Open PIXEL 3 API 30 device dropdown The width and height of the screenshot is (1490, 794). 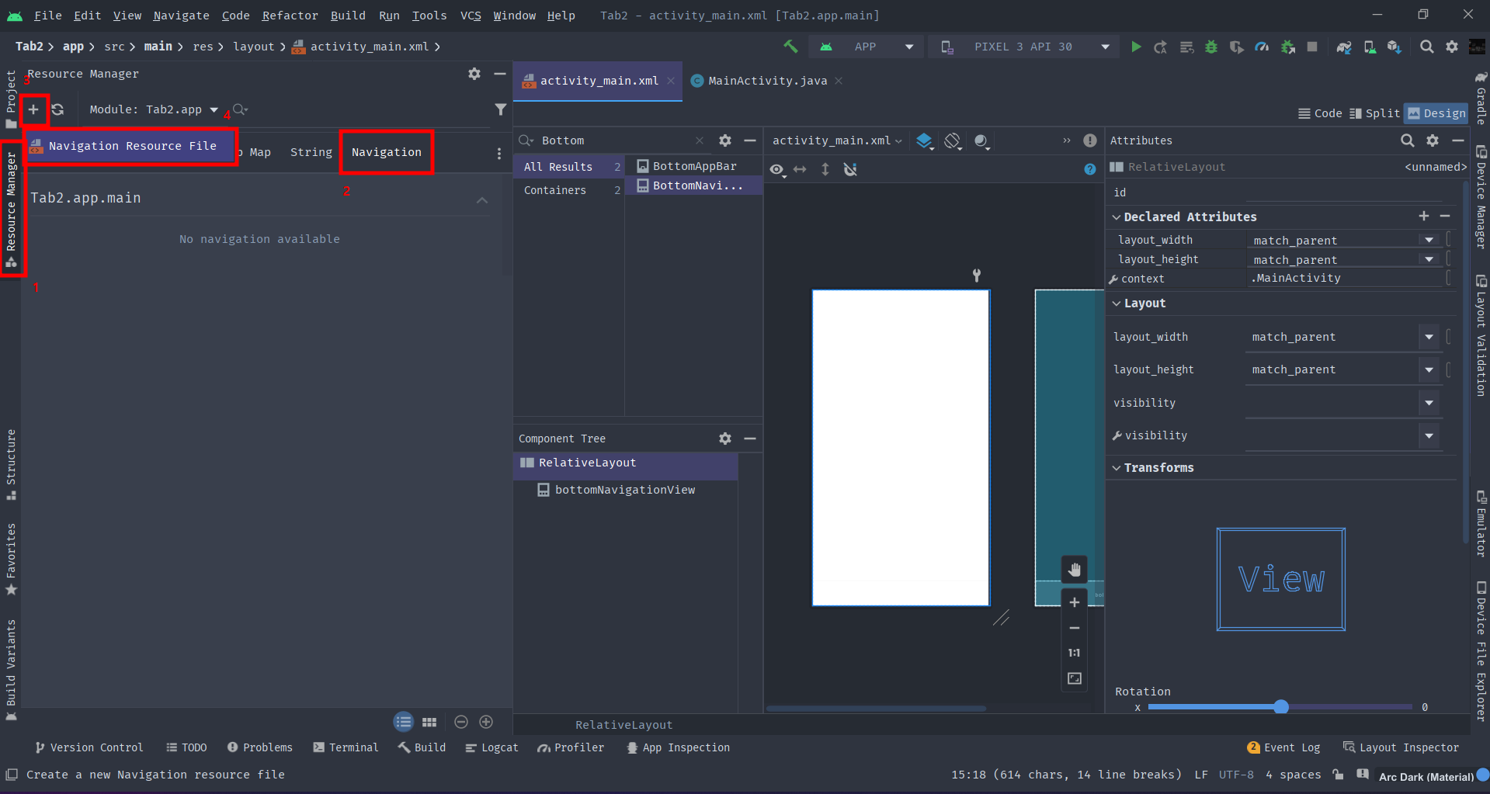click(x=1024, y=47)
